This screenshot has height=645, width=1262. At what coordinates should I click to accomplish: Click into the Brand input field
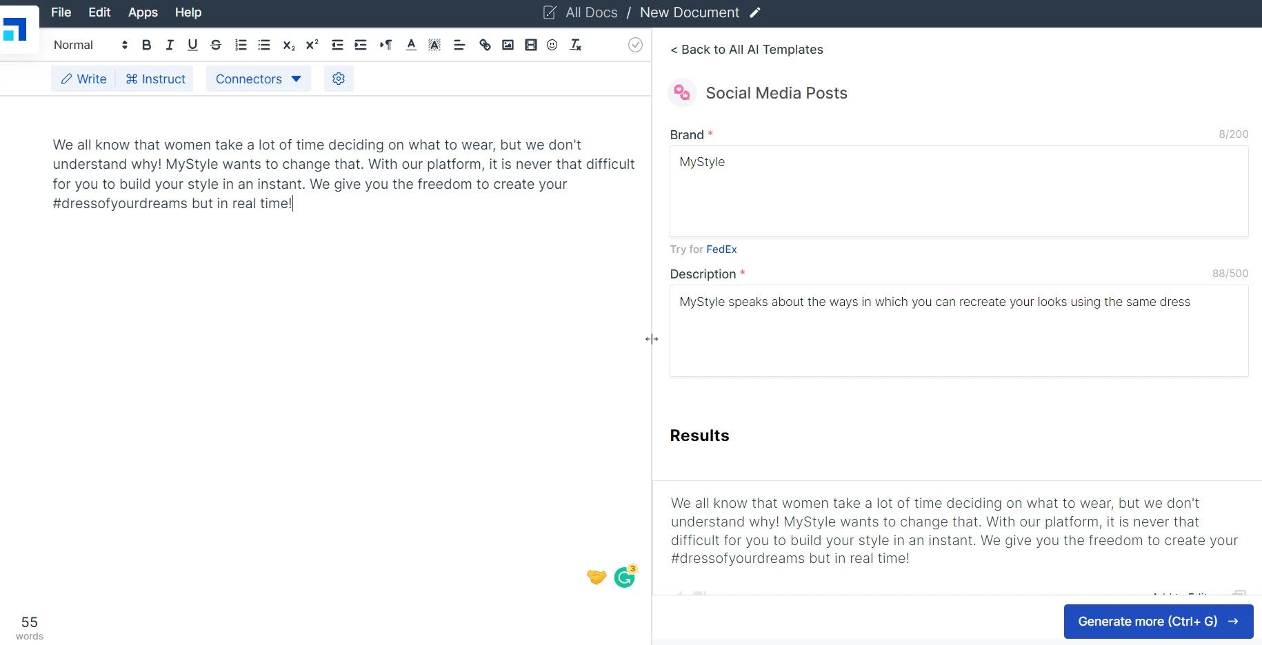coord(959,191)
